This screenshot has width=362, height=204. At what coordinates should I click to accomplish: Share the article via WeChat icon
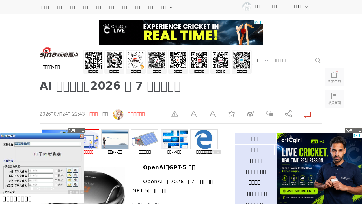coord(270,114)
